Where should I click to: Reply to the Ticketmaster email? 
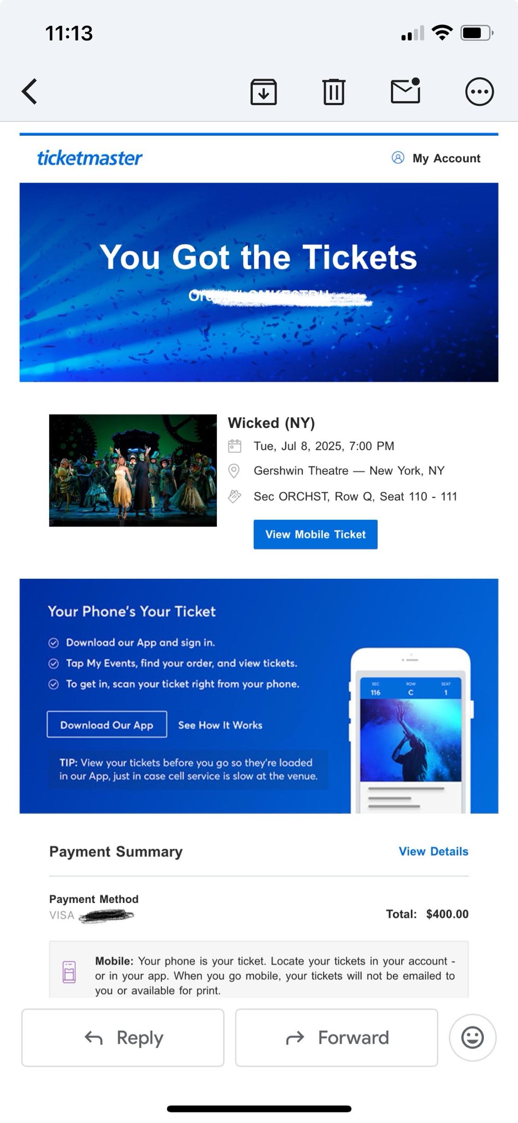tap(123, 1038)
